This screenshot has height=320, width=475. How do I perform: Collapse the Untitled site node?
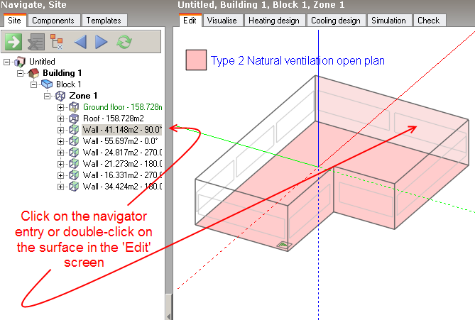(x=7, y=62)
